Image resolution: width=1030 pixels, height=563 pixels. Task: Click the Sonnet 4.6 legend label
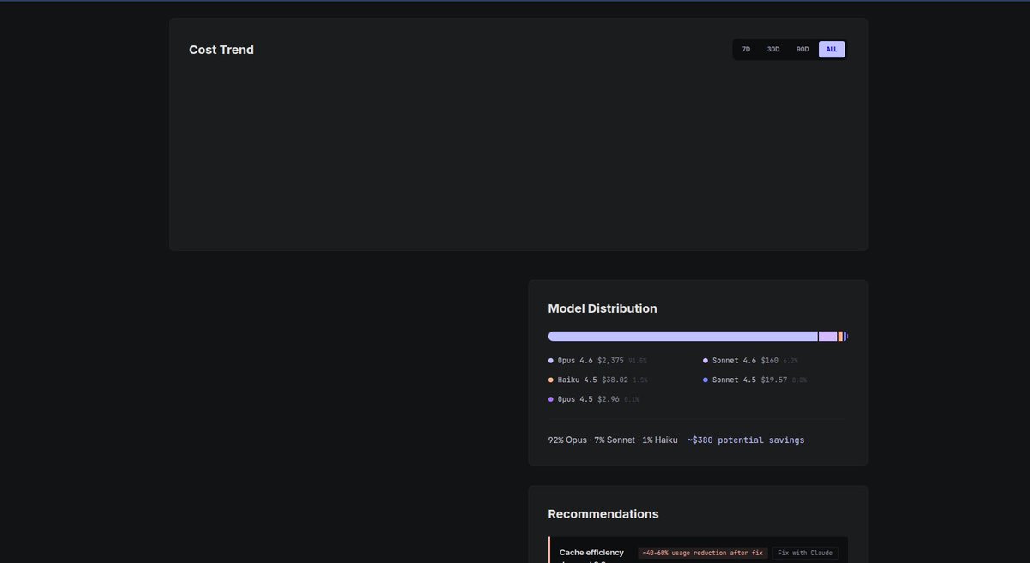(x=734, y=361)
